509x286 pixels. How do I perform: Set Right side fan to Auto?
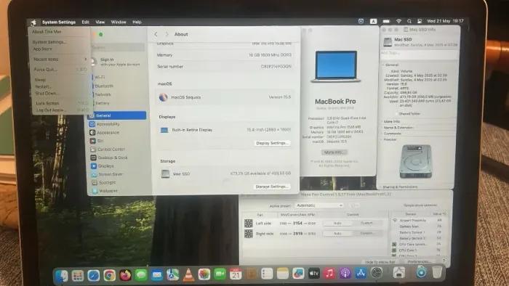pyautogui.click(x=337, y=233)
